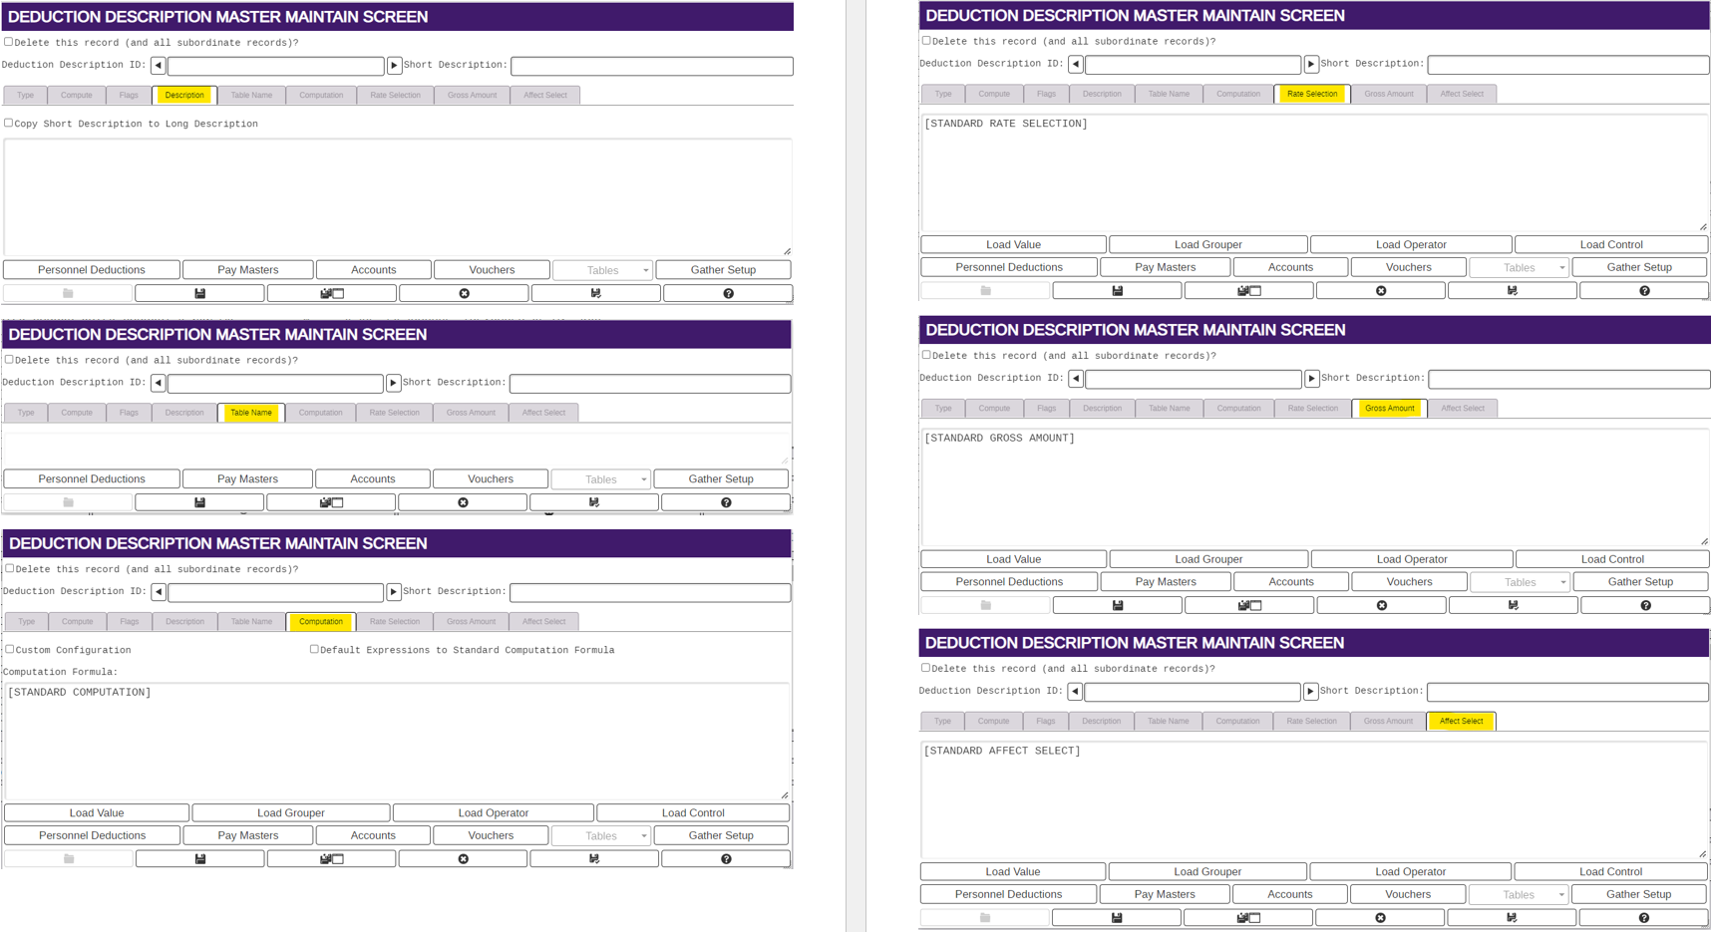Viewport: 1713px width, 932px height.
Task: Open the Compute tab in the Computation panel
Action: click(x=77, y=622)
